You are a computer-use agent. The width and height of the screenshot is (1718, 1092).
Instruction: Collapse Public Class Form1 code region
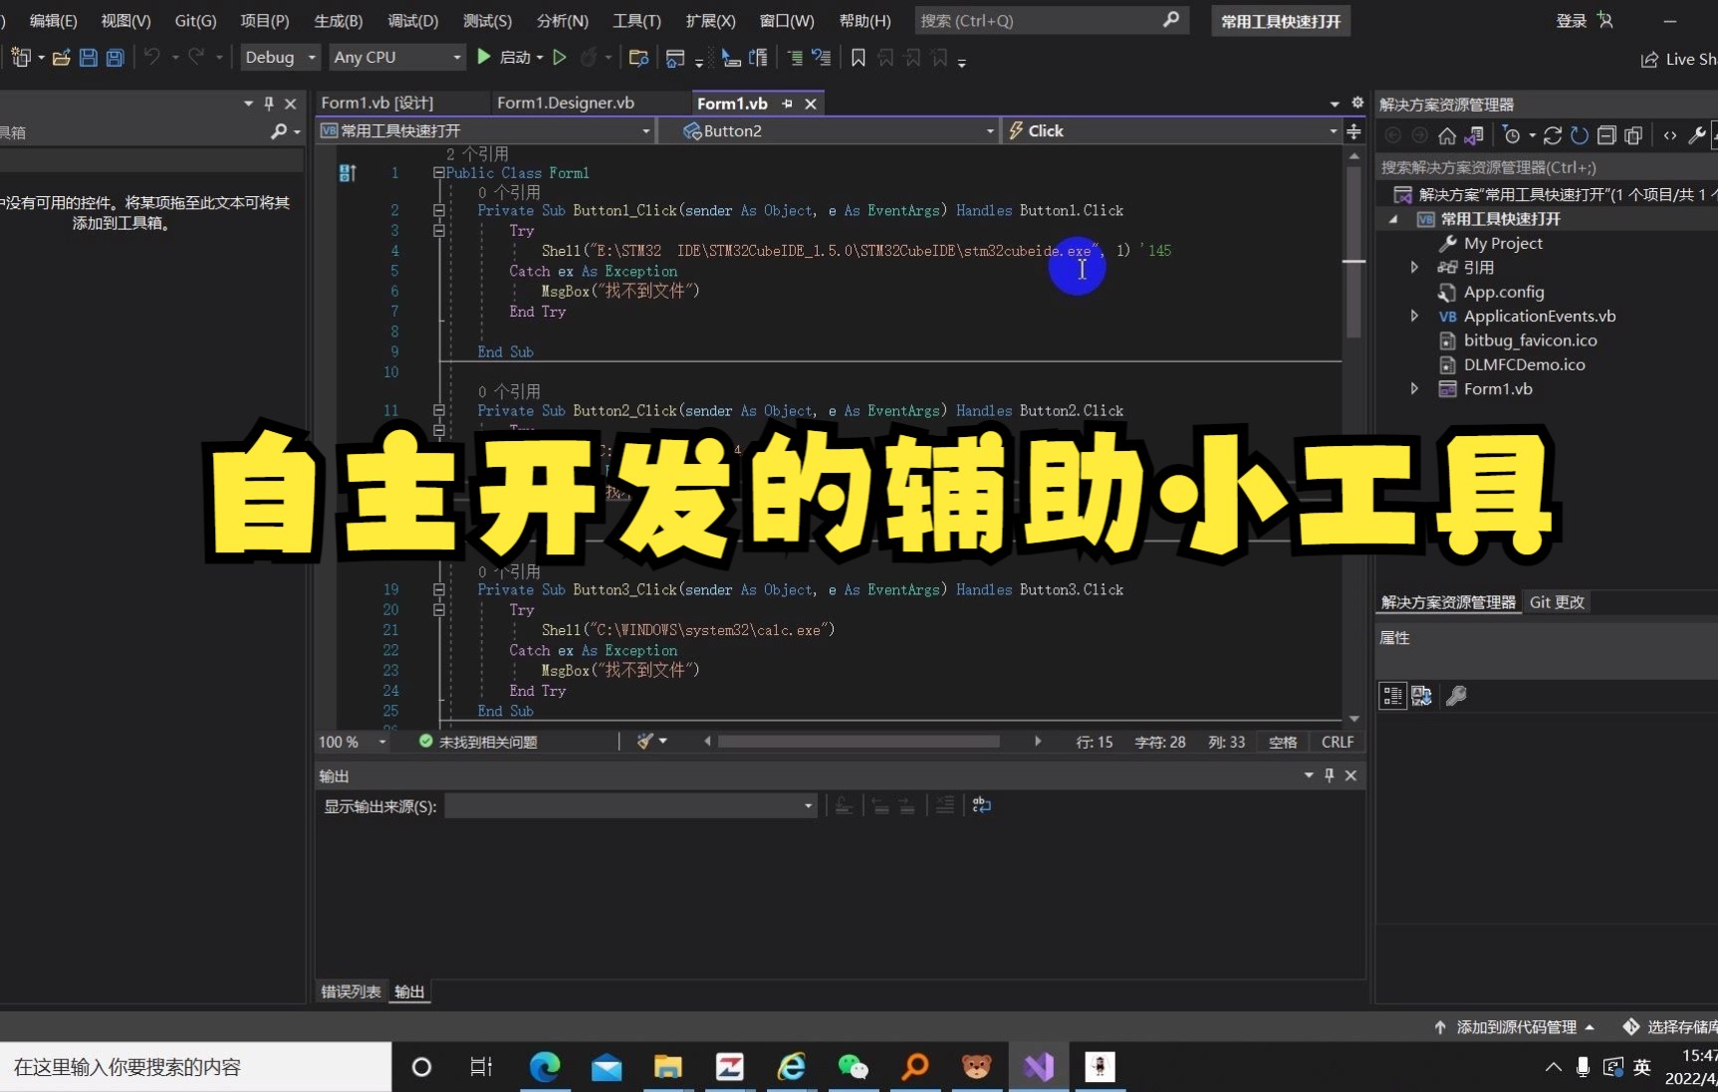click(438, 172)
